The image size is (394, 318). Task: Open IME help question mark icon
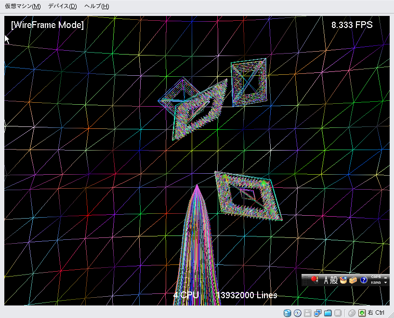click(364, 280)
